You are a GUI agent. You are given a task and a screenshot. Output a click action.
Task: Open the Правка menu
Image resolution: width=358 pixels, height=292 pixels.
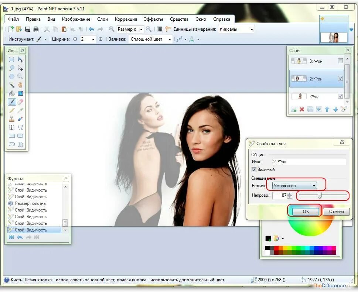[x=33, y=19]
